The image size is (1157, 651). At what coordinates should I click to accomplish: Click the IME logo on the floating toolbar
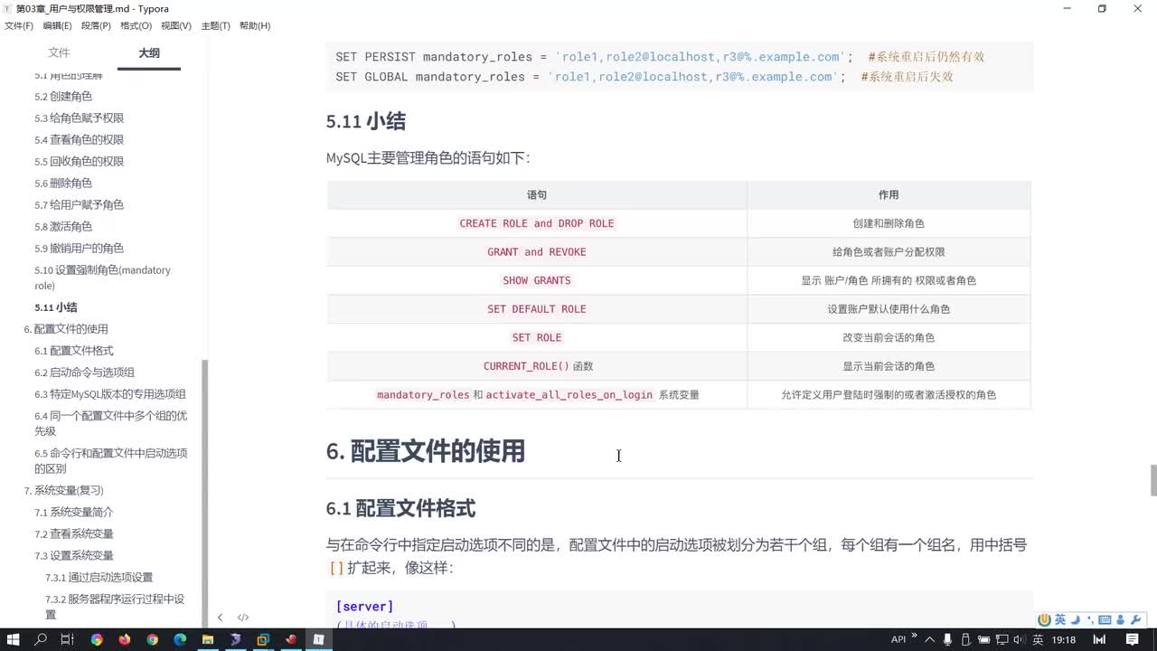(1044, 619)
